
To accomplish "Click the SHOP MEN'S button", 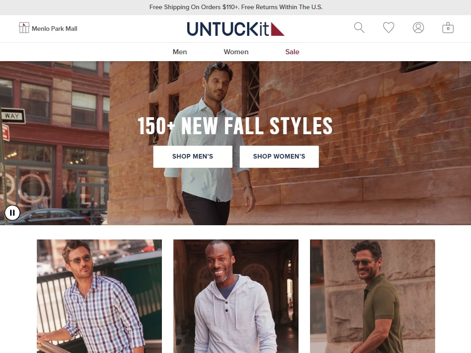I will pos(193,157).
